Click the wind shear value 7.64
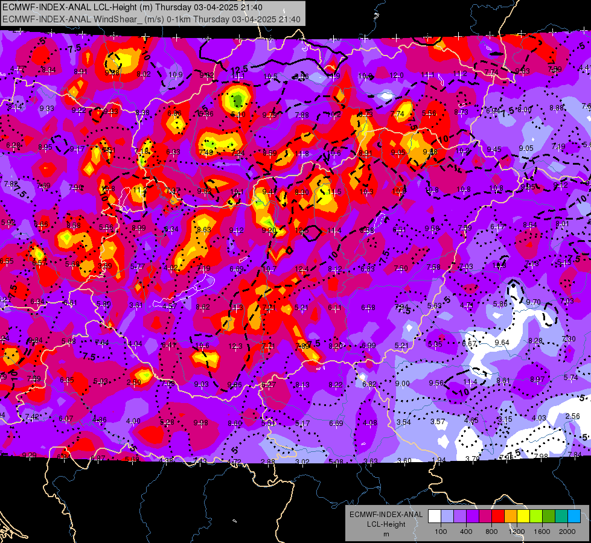The width and height of the screenshot is (591, 543). click(102, 343)
